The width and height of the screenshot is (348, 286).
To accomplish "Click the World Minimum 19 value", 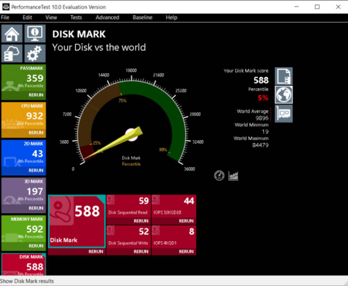I will click(265, 132).
